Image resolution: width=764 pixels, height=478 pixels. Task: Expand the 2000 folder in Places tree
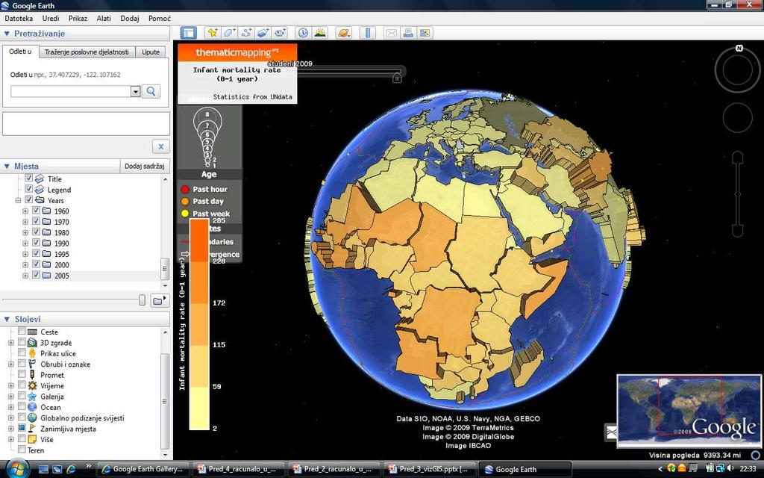point(25,265)
